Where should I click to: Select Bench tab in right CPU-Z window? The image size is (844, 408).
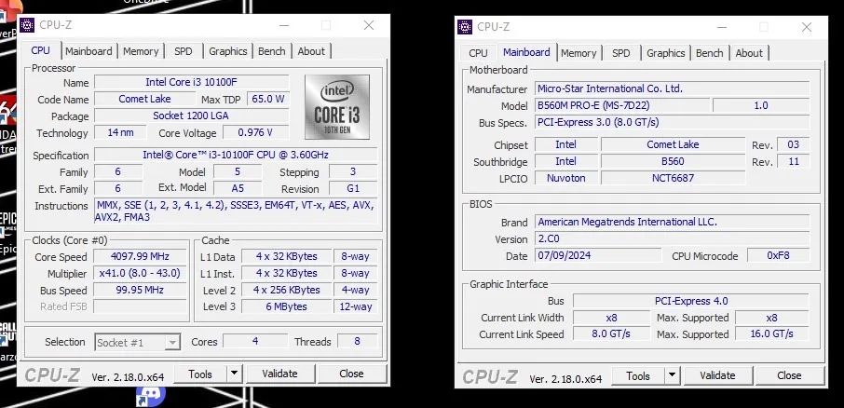click(x=709, y=53)
